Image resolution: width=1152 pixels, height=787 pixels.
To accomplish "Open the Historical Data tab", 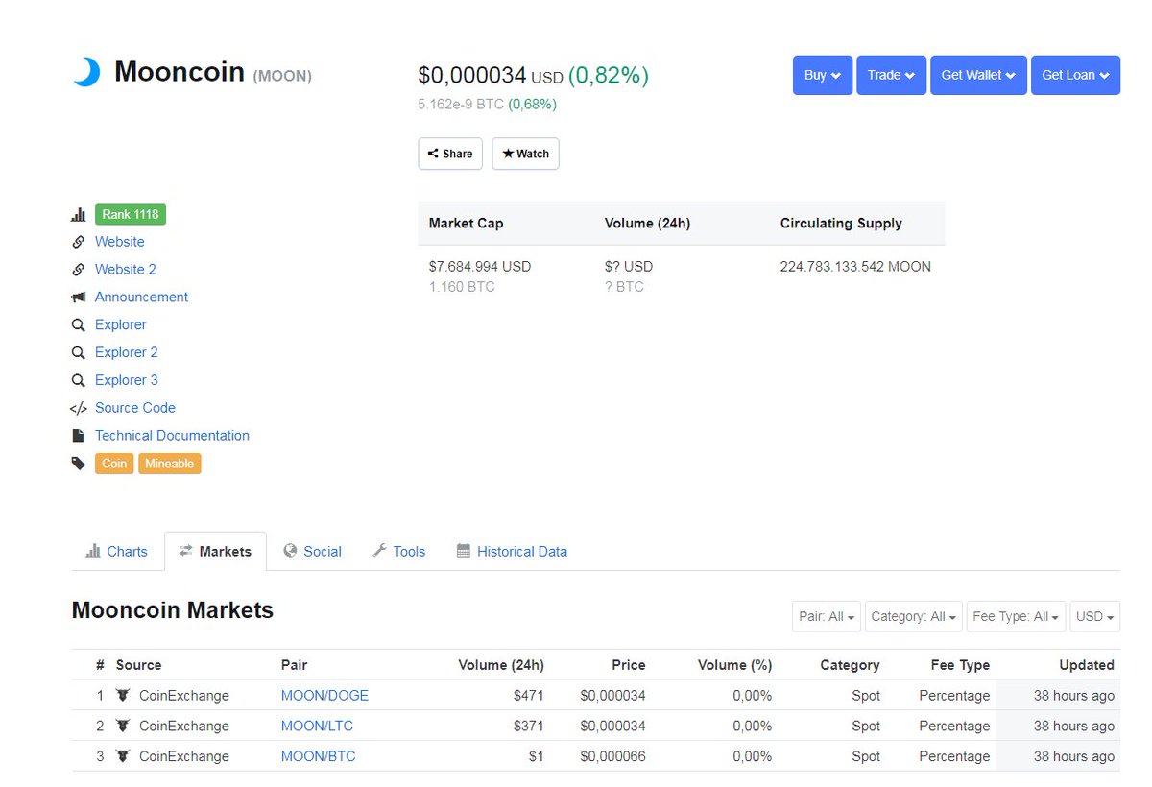I will [x=512, y=552].
